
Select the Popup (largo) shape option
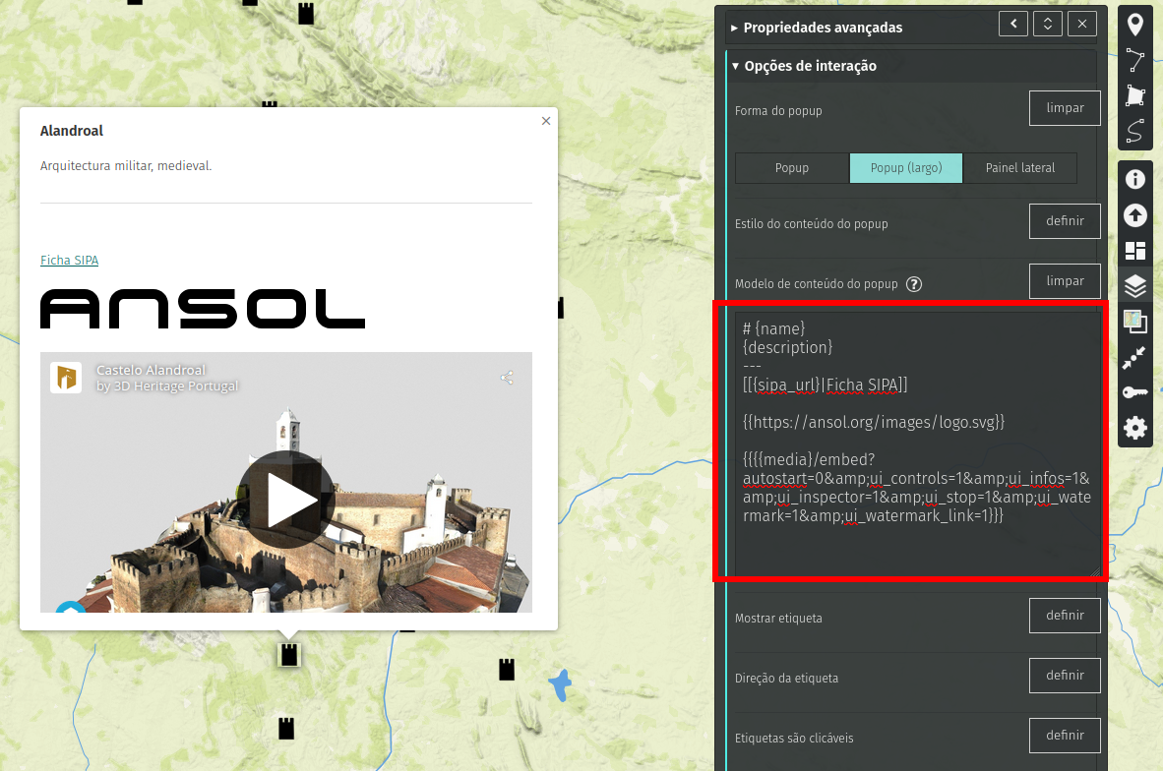(x=906, y=168)
